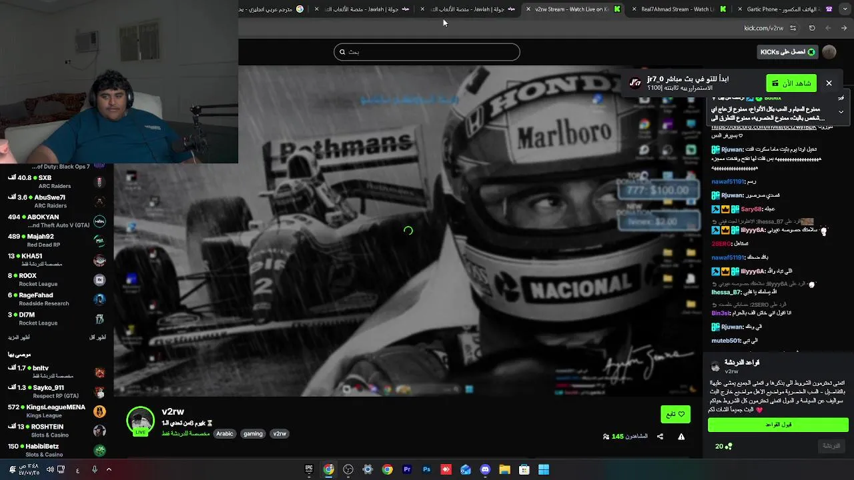The width and height of the screenshot is (854, 480).
Task: Open Premiere Pro from the taskbar
Action: point(407,469)
